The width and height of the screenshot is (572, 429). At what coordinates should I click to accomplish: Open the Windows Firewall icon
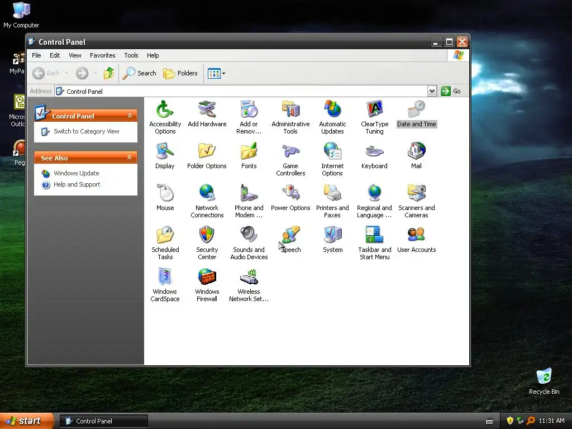207,277
